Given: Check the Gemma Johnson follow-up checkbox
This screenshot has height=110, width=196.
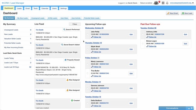Looking at the screenshot, I should click(x=87, y=88).
